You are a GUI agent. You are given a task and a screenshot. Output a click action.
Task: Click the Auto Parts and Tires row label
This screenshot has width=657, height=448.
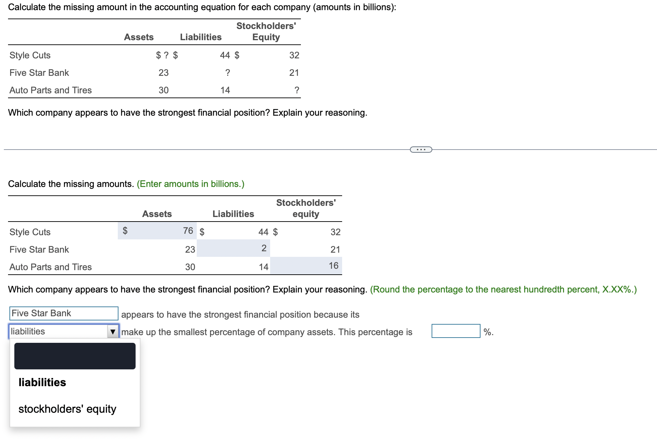[x=50, y=90]
